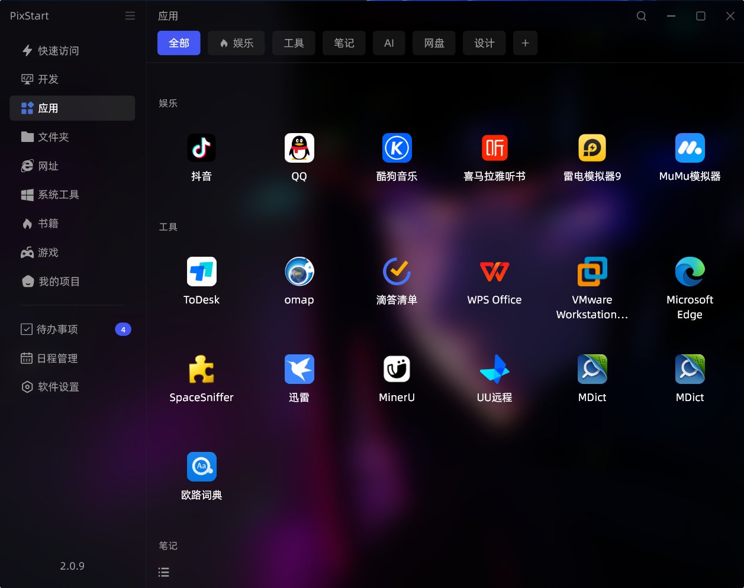This screenshot has height=588, width=744.
Task: Switch to the 娱乐 tab
Action: (x=236, y=43)
